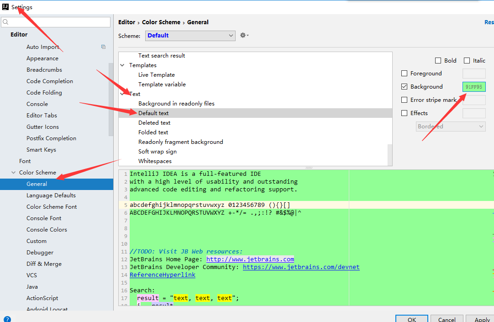Enable the Effects checkbox
Viewport: 494px width, 322px height.
coord(404,113)
